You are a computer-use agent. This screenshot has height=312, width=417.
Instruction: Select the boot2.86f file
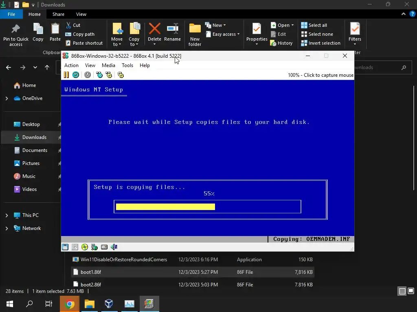[x=193, y=284]
